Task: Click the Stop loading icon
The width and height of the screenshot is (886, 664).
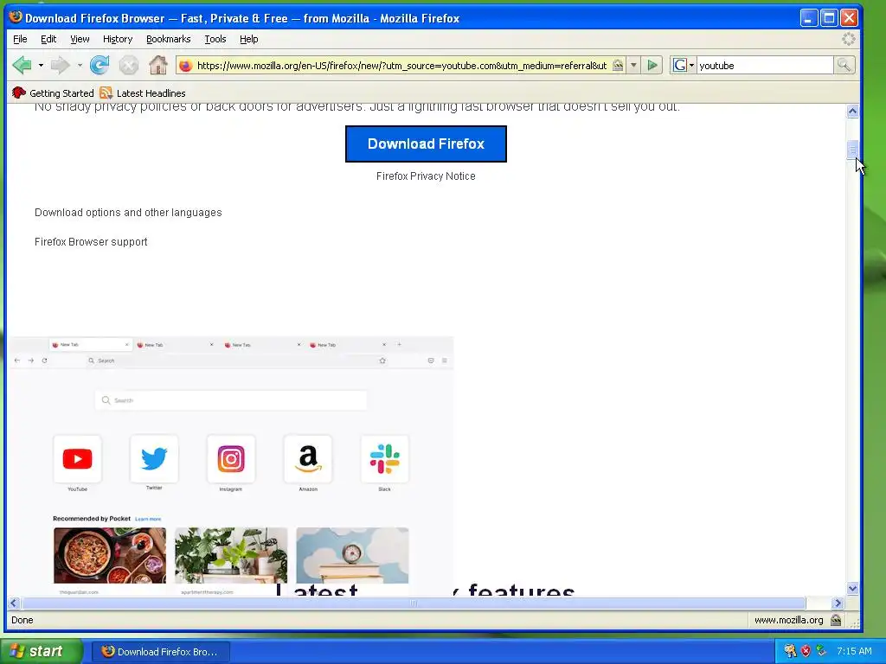Action: pos(129,66)
